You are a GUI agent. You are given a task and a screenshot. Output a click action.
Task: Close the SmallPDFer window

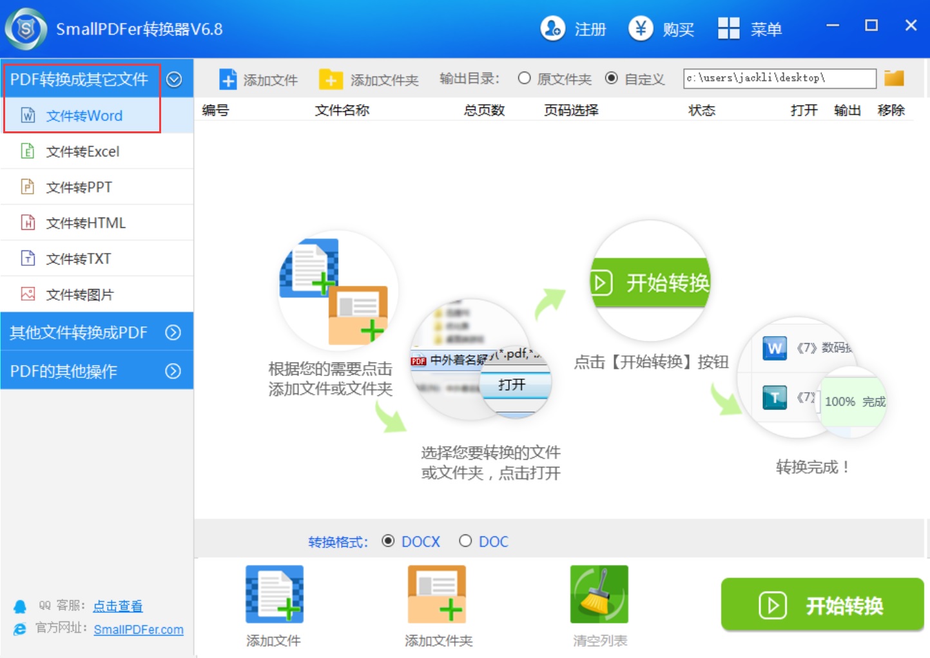coord(911,26)
